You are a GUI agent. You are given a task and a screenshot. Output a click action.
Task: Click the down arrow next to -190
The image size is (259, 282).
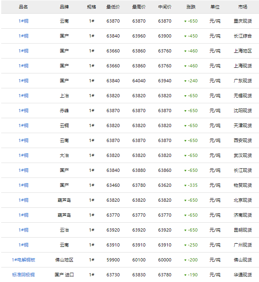pos(185,275)
